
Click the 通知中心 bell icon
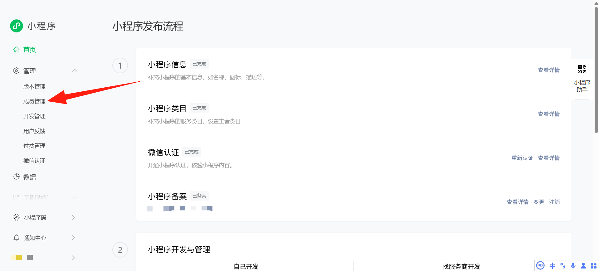coord(16,238)
